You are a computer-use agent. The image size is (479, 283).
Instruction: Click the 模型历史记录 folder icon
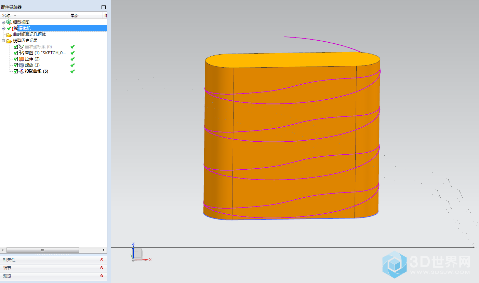pos(9,41)
